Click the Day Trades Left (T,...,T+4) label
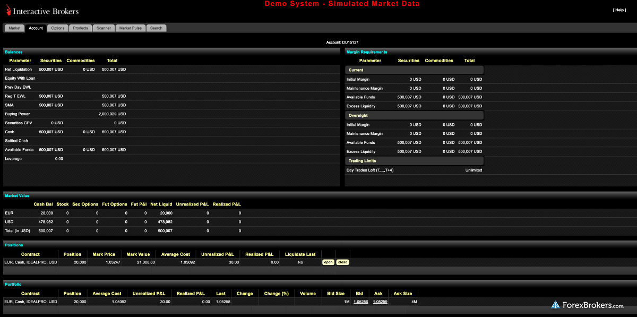 [x=370, y=170]
